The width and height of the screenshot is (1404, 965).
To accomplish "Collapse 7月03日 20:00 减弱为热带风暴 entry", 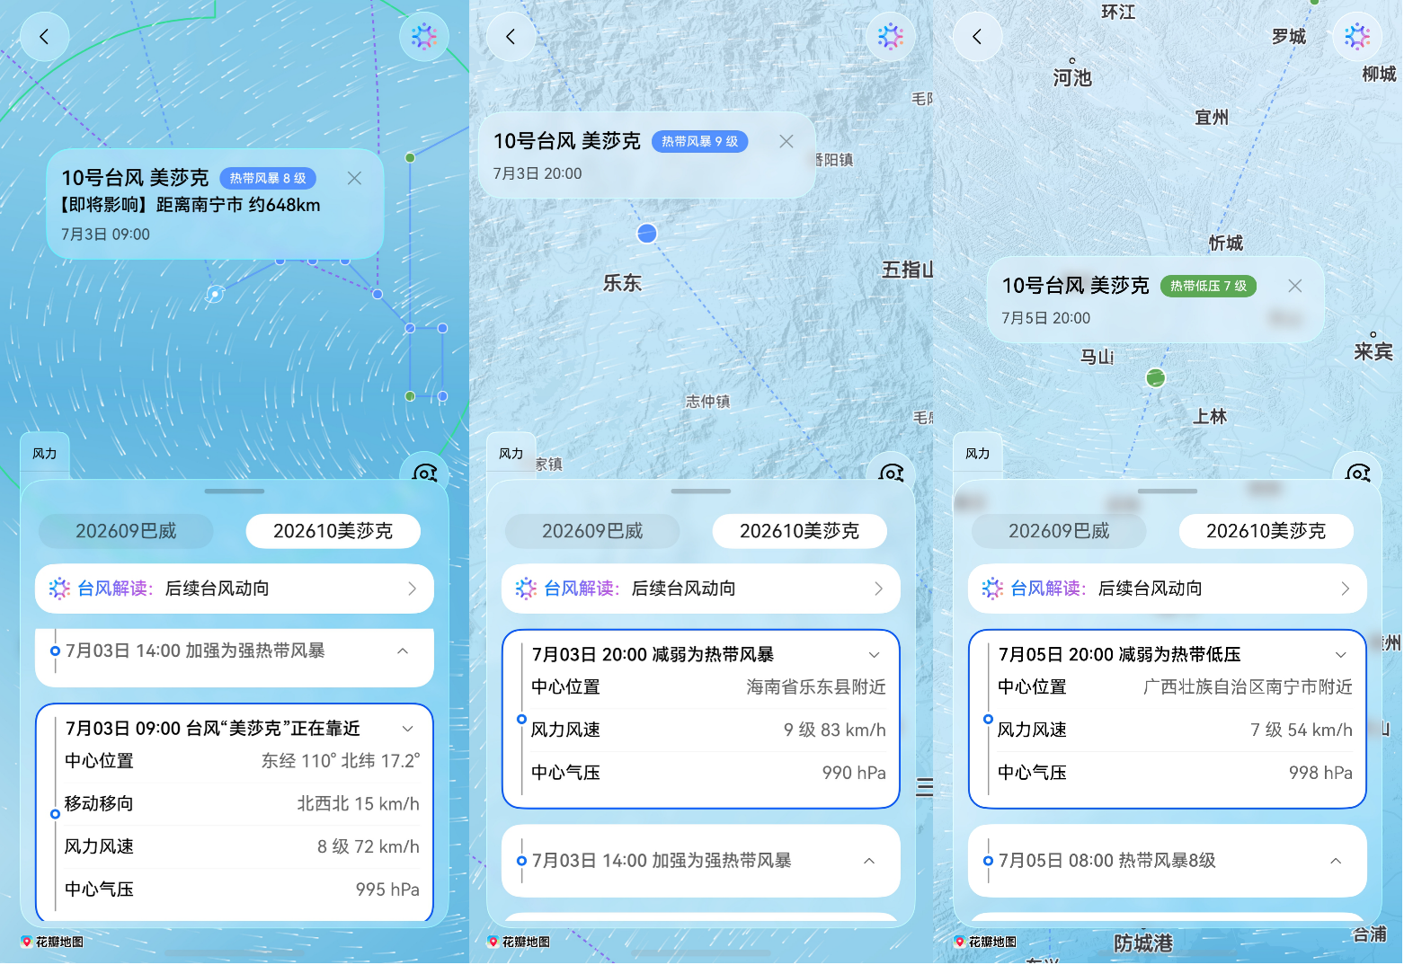I will point(874,655).
